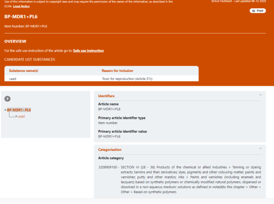Select Lead in the article tree
This screenshot has width=274, height=204.
[21, 116]
